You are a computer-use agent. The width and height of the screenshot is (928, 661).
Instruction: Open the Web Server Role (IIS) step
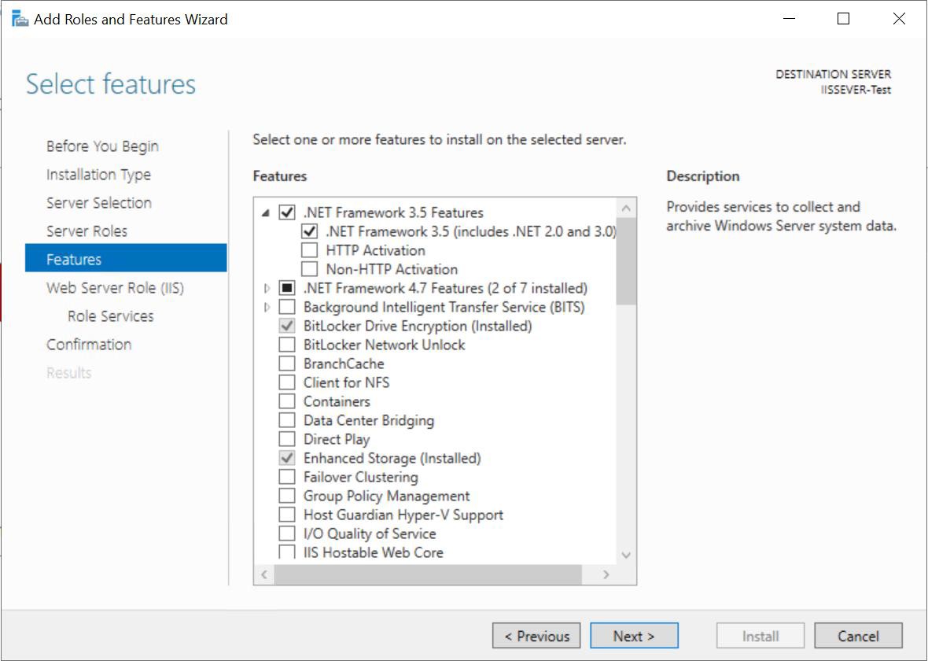tap(116, 288)
